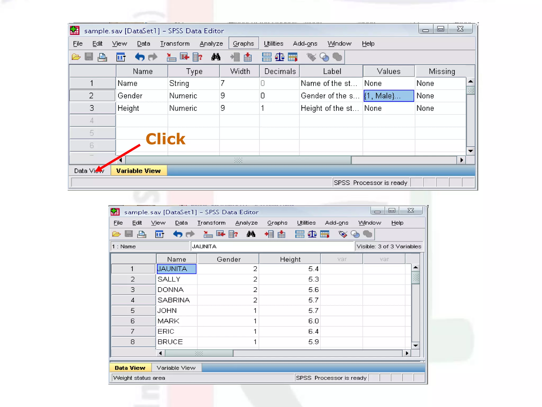Click Go to Case icon in bottom toolbar
The width and height of the screenshot is (542, 407).
(208, 234)
